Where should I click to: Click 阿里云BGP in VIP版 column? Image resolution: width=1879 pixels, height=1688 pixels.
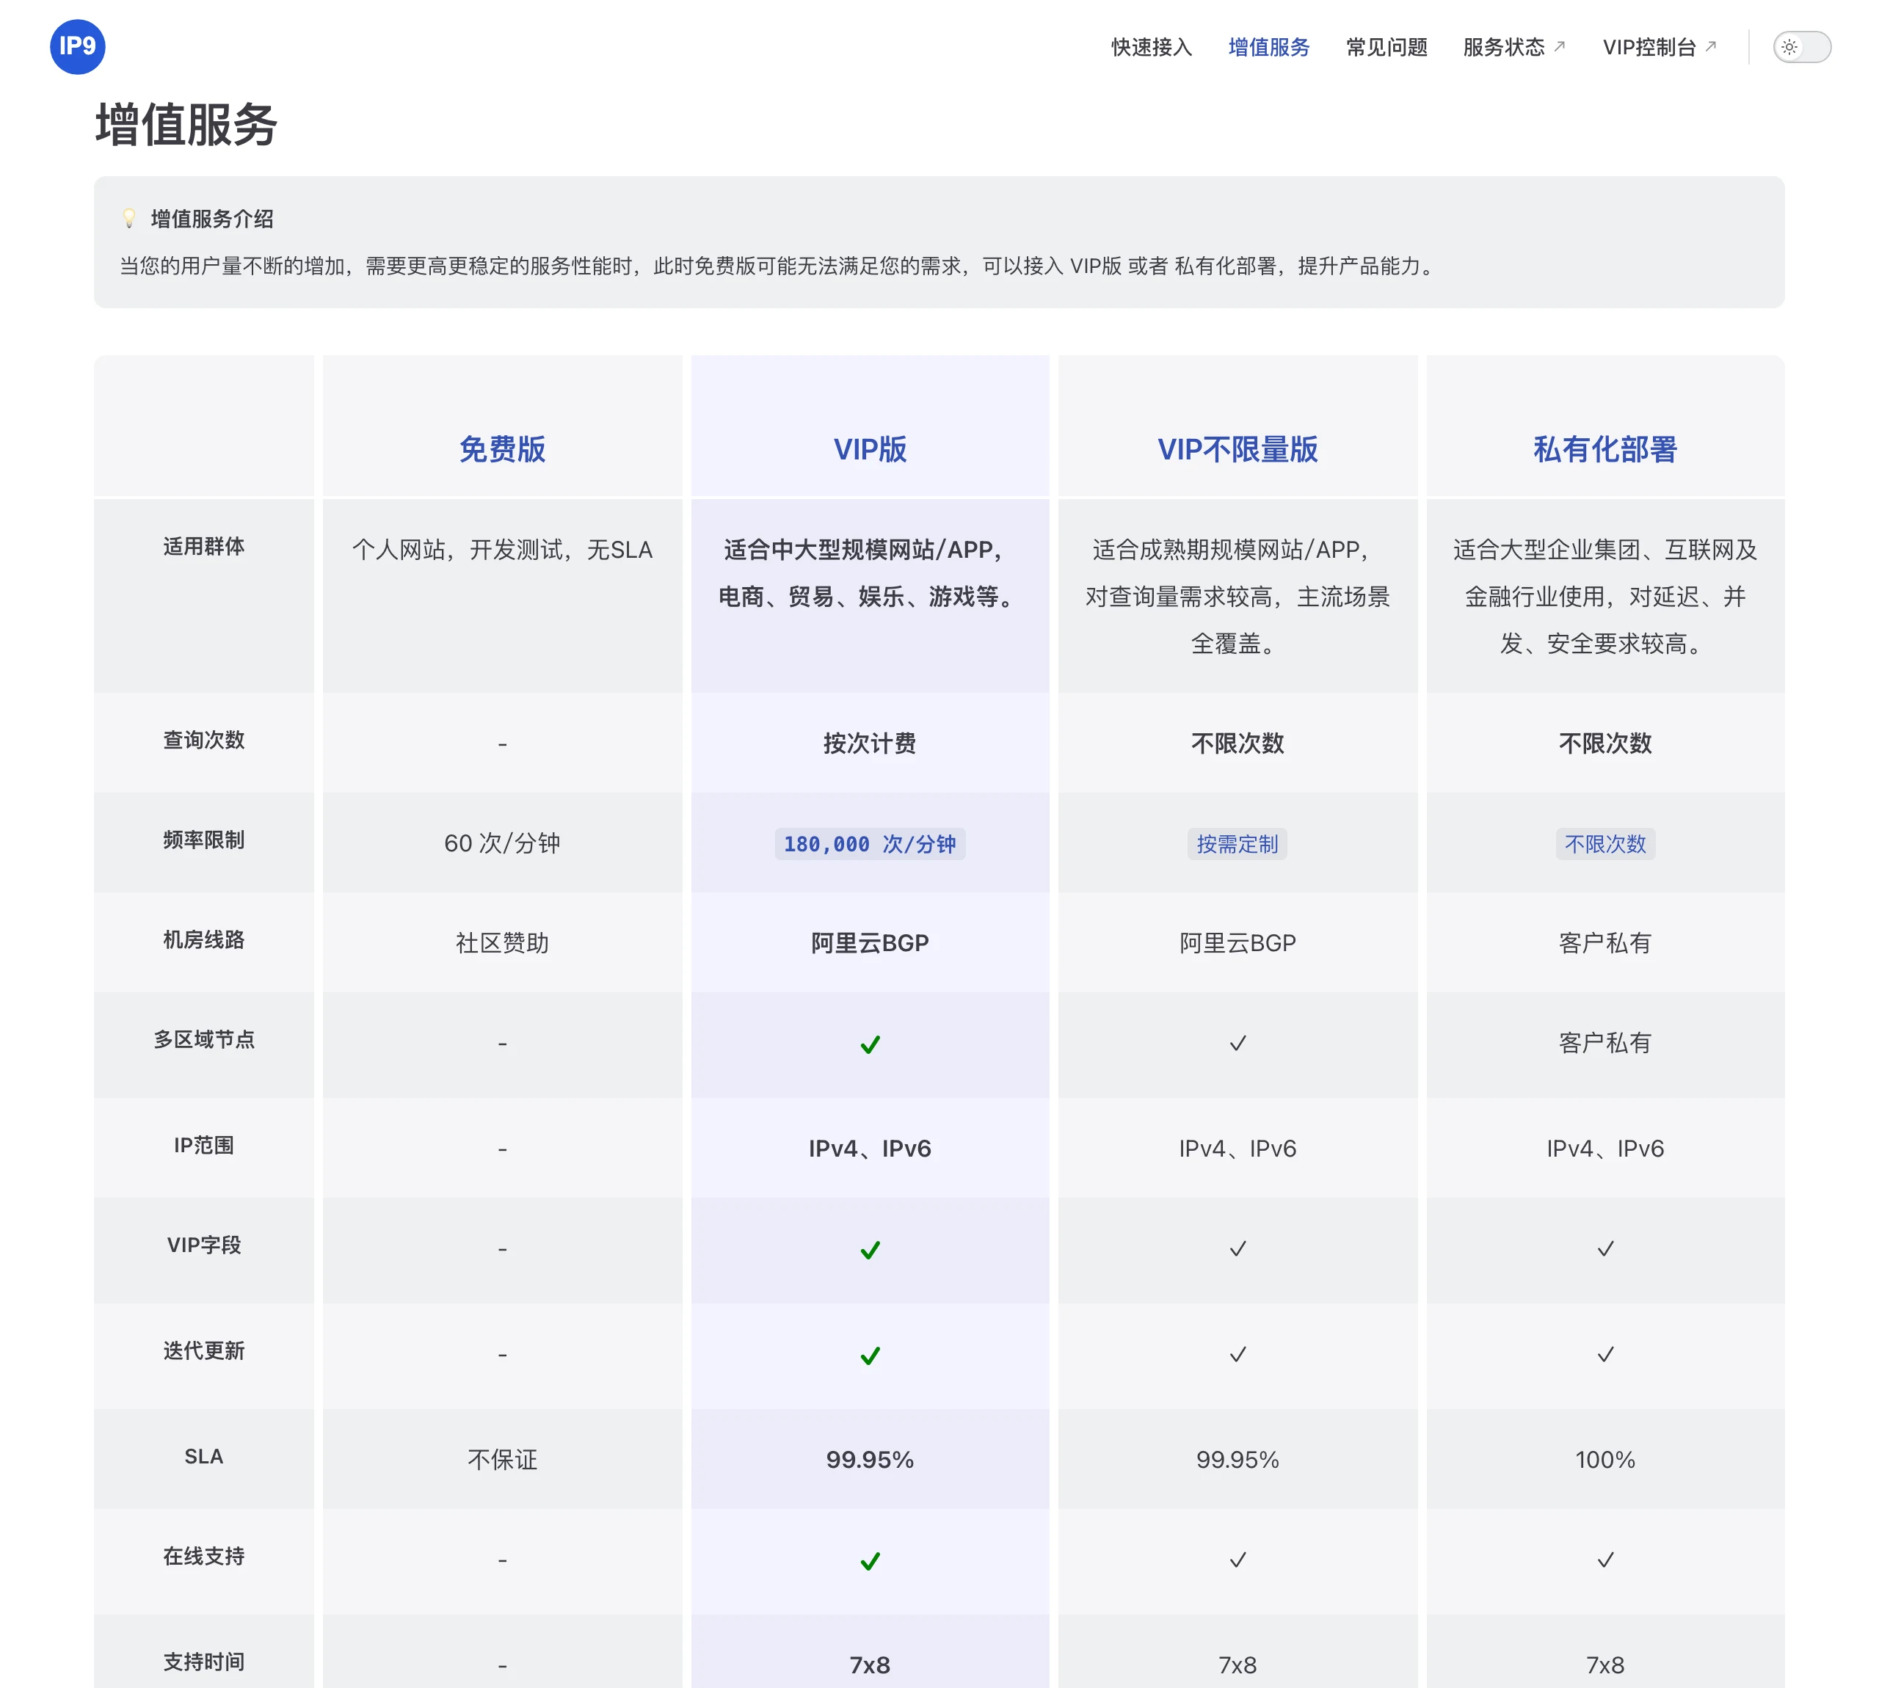click(x=869, y=943)
